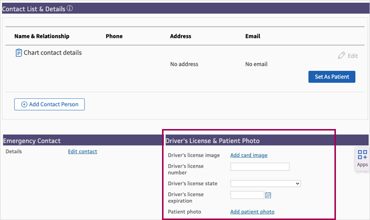Expand the Driver's license state dropdown
This screenshot has height=220, width=370.
coord(265,183)
